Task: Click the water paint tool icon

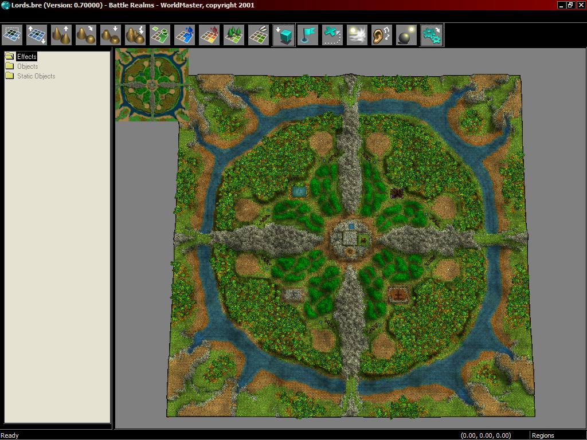Action: click(x=185, y=35)
